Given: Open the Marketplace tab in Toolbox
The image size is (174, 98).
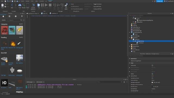Looking at the screenshot, I should click(3, 16).
